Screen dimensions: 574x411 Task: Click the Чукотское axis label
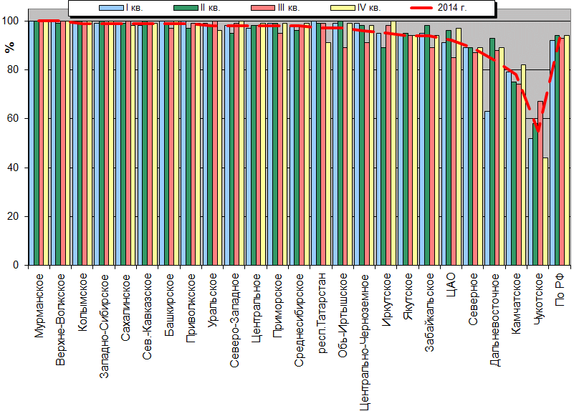click(x=538, y=299)
